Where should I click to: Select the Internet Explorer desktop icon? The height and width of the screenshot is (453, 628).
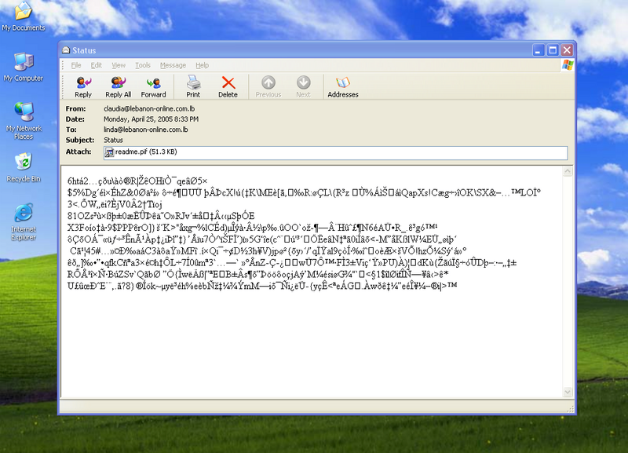coord(24,222)
